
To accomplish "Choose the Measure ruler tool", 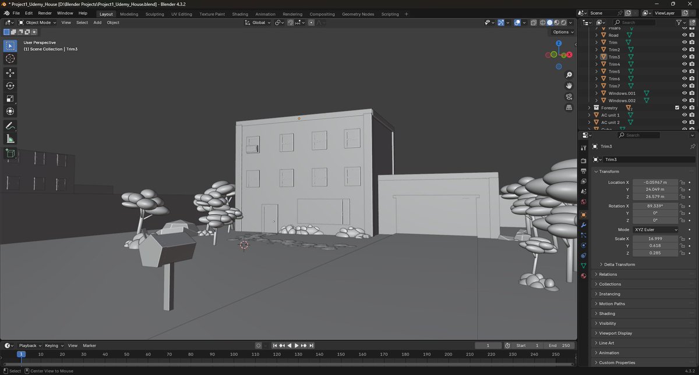I will point(10,138).
